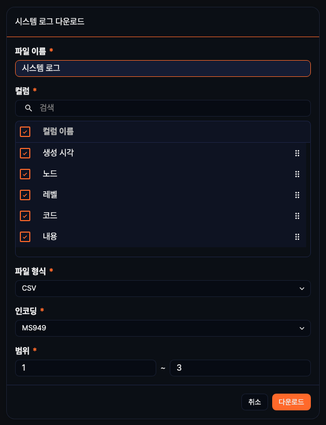Uncheck the 코드 column checkbox

(x=25, y=216)
